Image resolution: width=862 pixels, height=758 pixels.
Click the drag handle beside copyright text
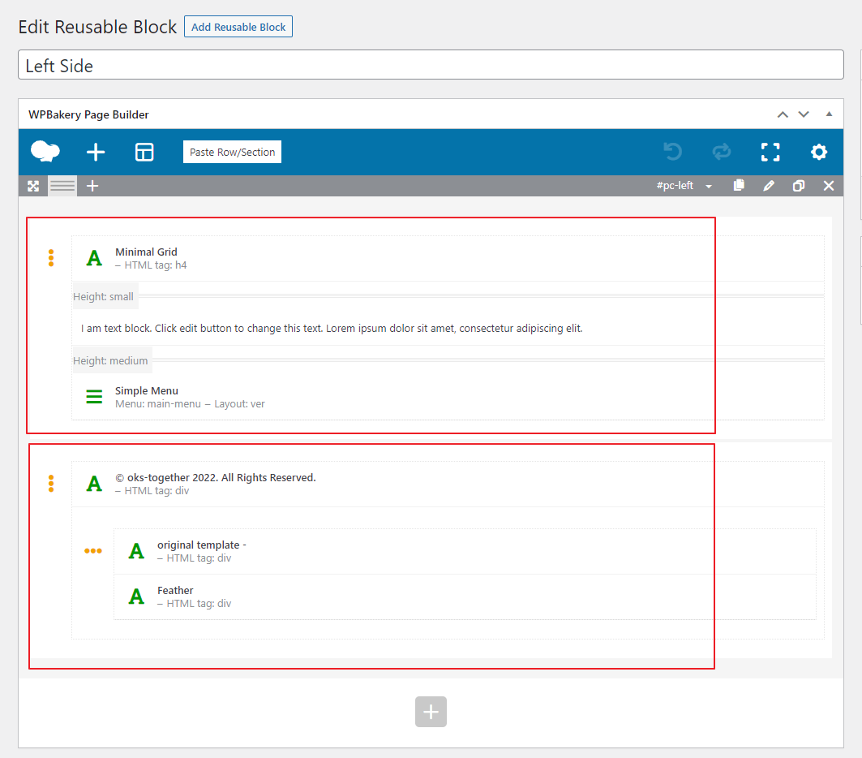(x=50, y=483)
